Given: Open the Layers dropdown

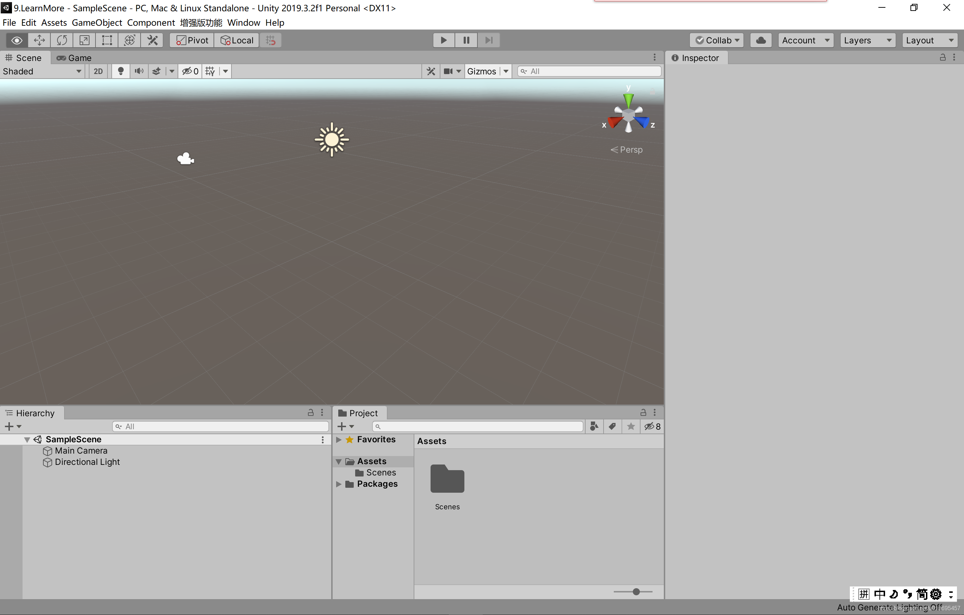Looking at the screenshot, I should click(x=867, y=40).
